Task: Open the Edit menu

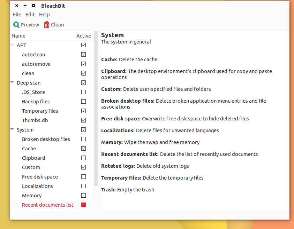Action: click(30, 15)
